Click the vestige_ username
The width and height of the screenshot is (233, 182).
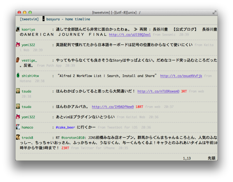click(29, 61)
